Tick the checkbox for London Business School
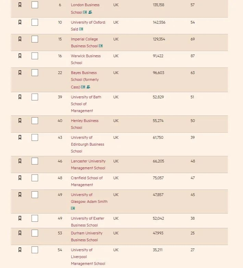 click(x=35, y=5)
